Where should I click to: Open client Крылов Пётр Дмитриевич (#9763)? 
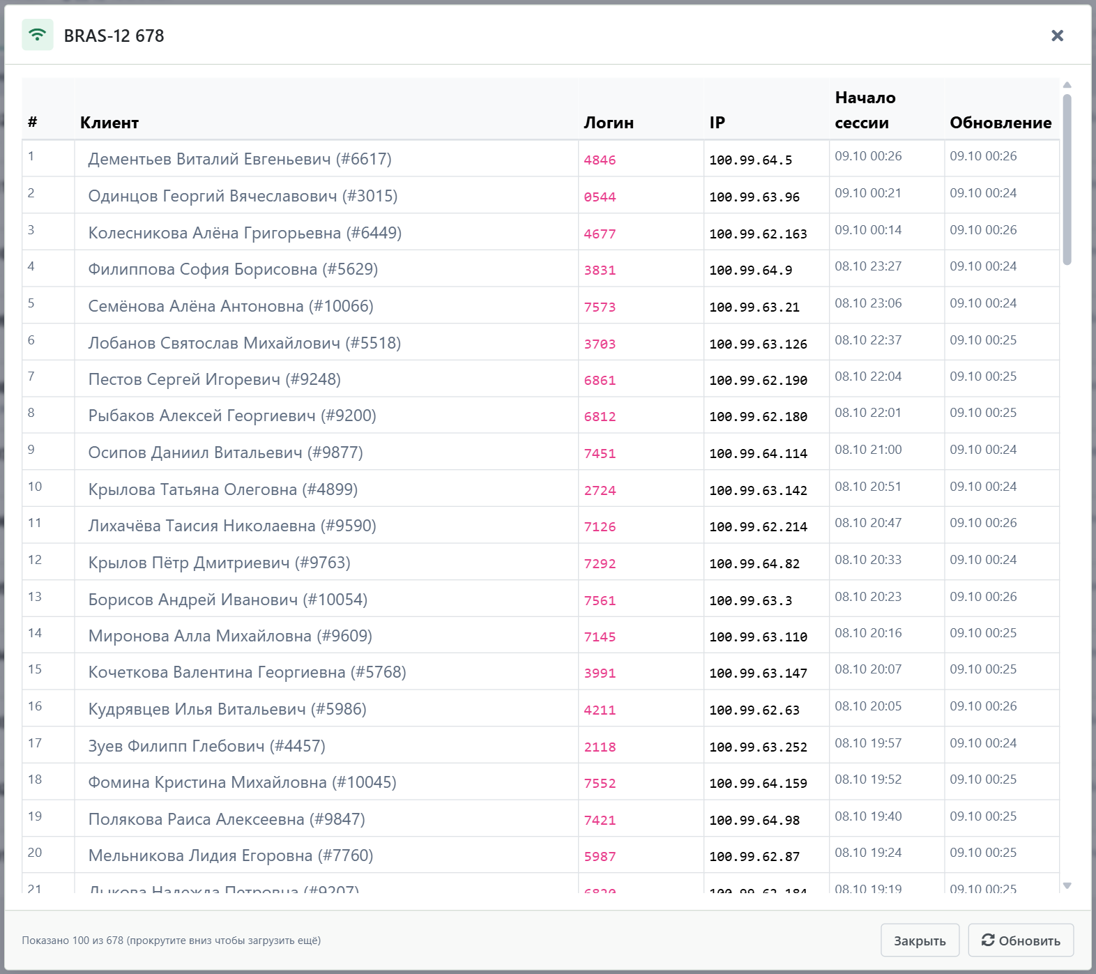tap(220, 563)
